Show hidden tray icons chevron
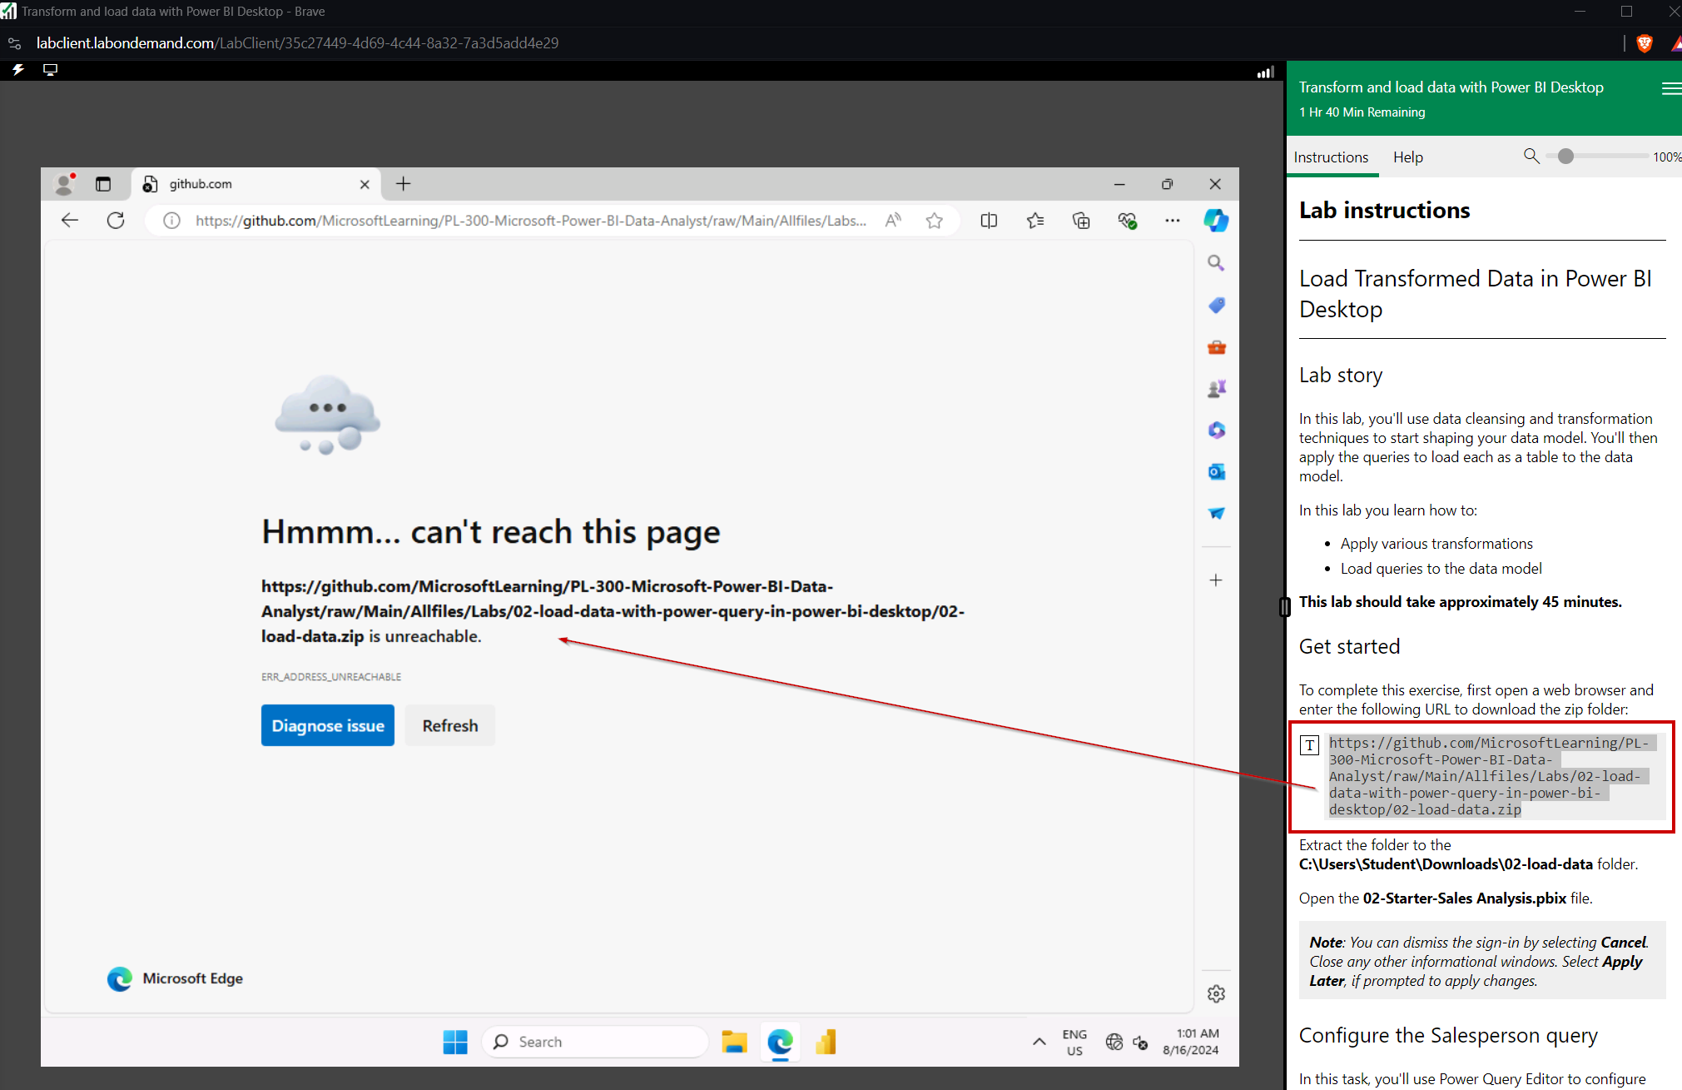Screen dimensions: 1682x1090 tap(1039, 1042)
